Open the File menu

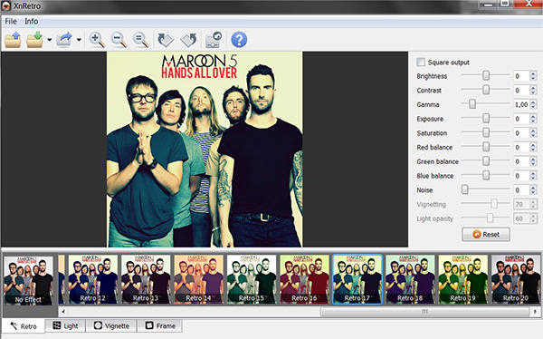tap(11, 21)
